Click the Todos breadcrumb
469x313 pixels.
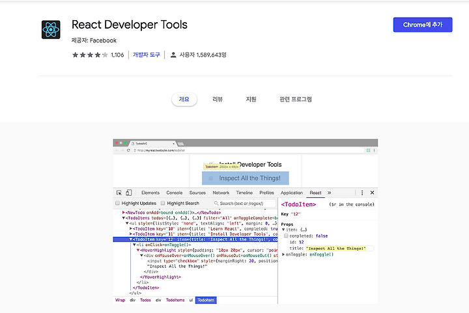pyautogui.click(x=145, y=300)
